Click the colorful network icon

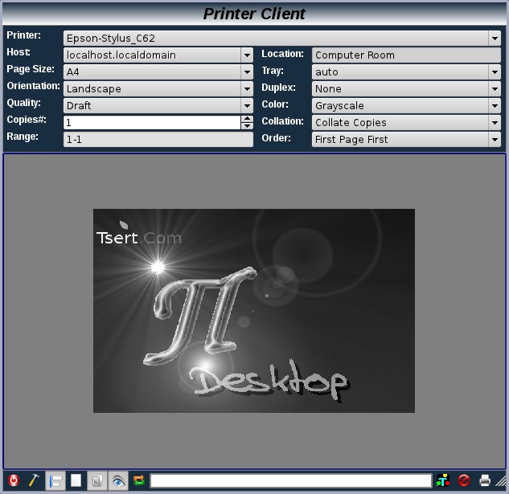click(443, 480)
